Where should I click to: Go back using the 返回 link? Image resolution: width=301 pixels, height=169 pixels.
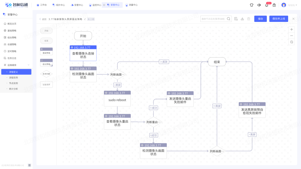(43, 19)
